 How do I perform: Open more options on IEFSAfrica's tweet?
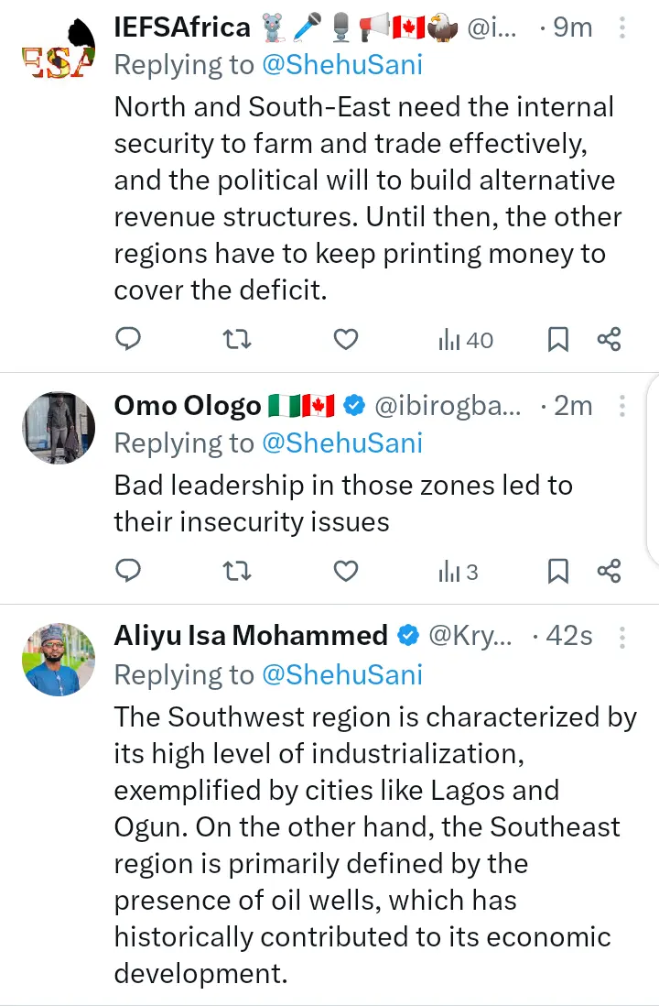622,27
